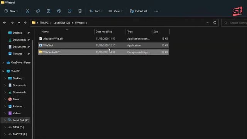Click the search ViVetool field

234,23
